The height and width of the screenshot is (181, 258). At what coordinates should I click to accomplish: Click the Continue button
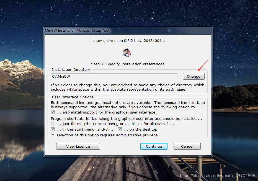[154, 146]
